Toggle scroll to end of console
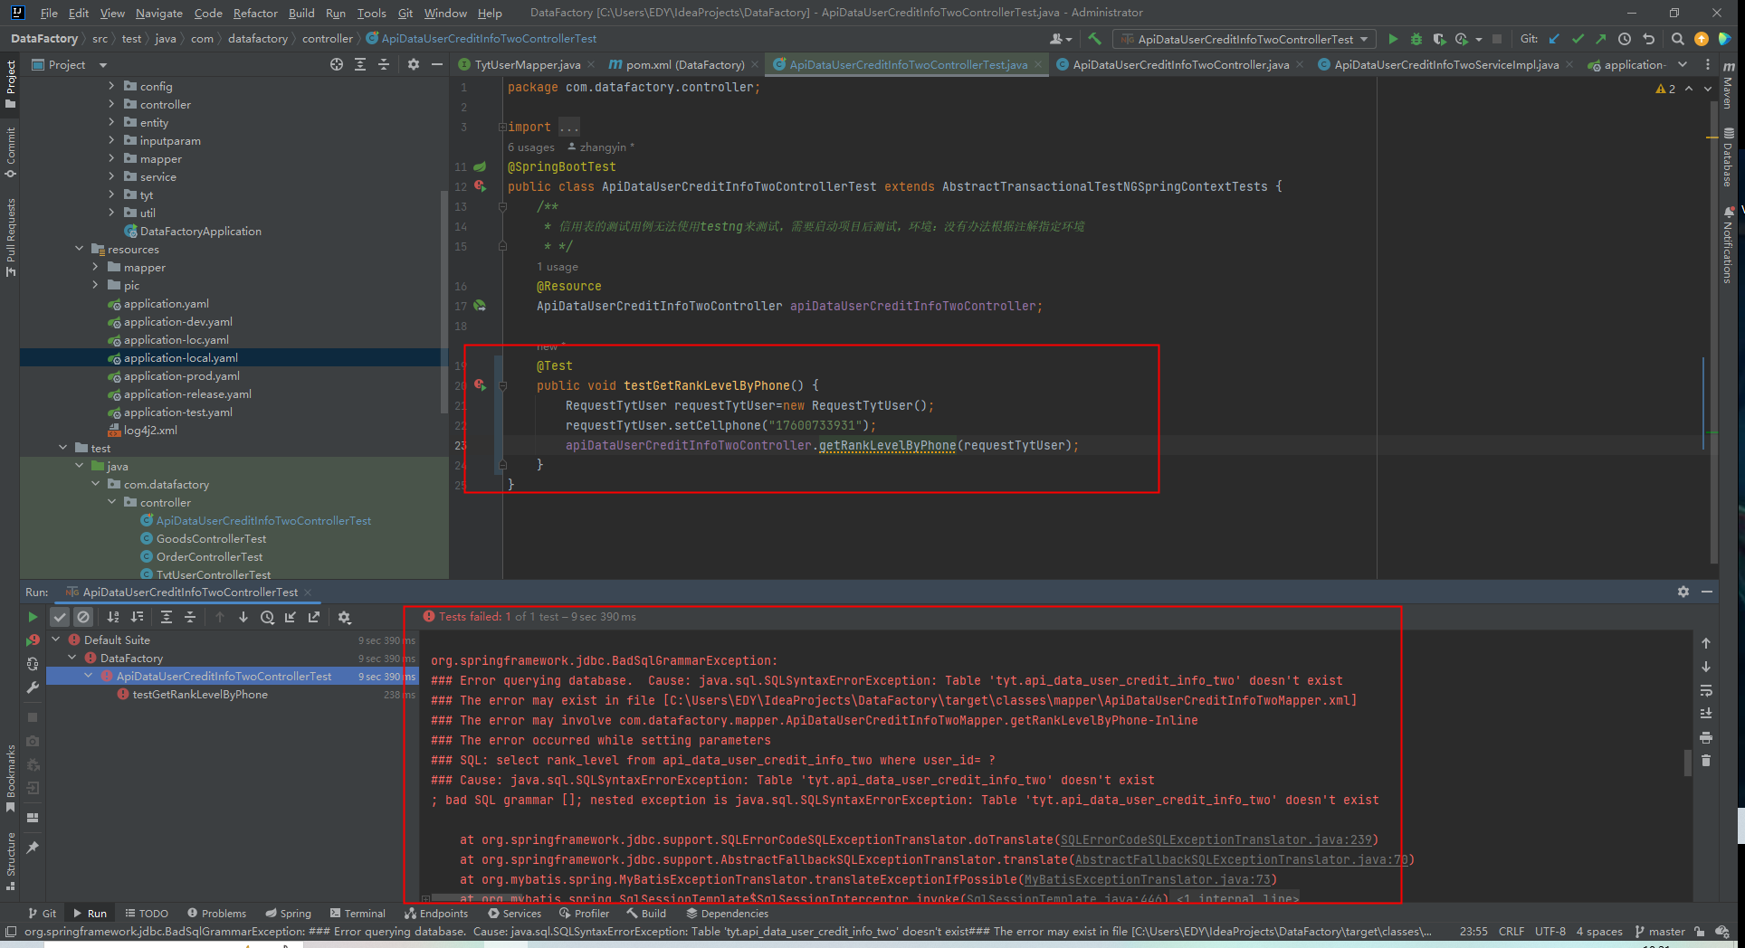 coord(1706,714)
